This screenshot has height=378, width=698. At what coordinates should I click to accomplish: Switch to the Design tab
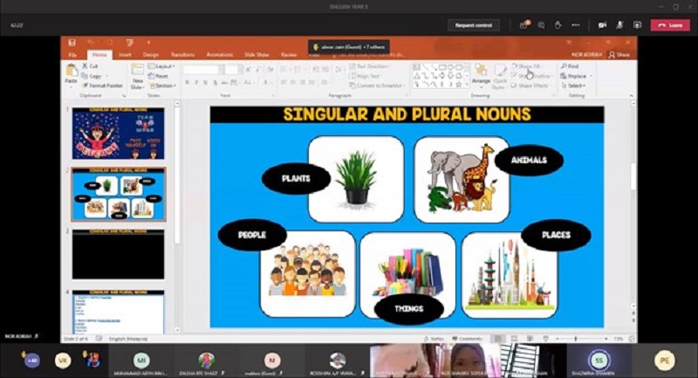pos(150,55)
